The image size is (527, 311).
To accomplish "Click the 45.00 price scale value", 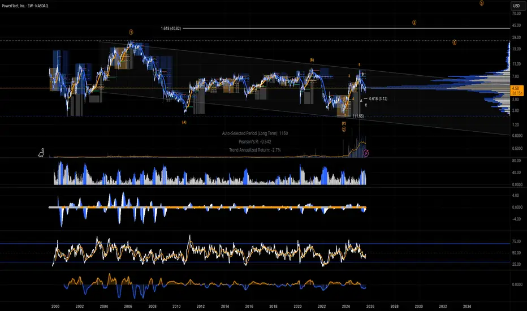I will 517,25.
